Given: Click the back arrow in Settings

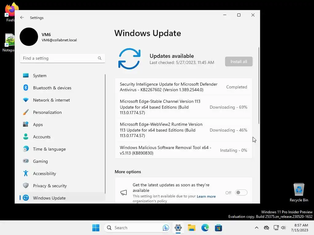Looking at the screenshot, I should 22,17.
